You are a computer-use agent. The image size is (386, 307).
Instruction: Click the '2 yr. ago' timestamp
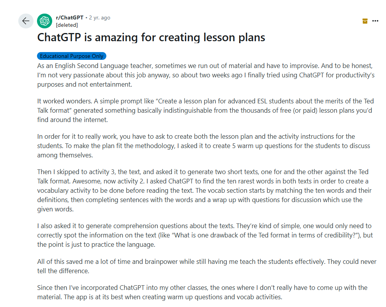click(99, 18)
